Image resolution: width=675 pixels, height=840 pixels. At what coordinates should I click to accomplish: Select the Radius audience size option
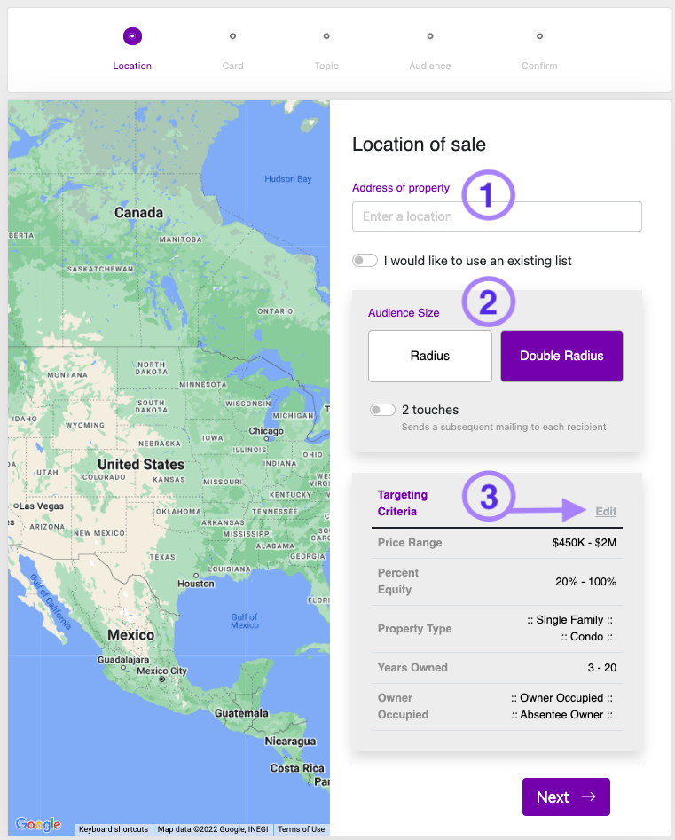tap(430, 356)
